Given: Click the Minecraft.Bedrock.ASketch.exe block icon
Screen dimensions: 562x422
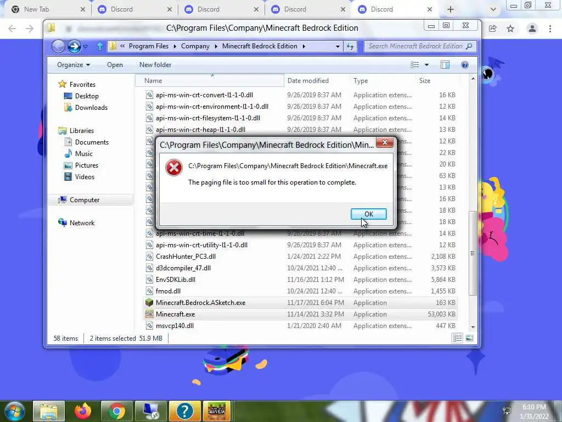Looking at the screenshot, I should [x=149, y=303].
